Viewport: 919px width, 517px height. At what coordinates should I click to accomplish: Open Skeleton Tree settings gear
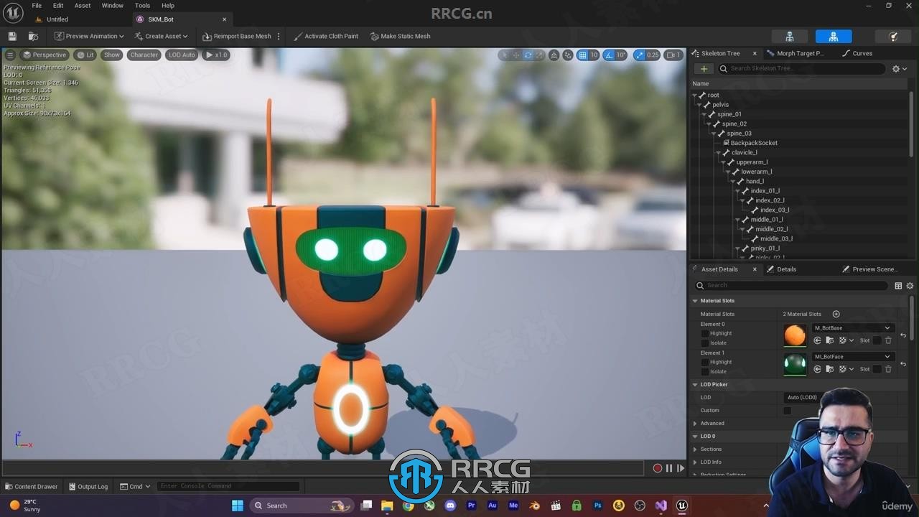coord(900,69)
